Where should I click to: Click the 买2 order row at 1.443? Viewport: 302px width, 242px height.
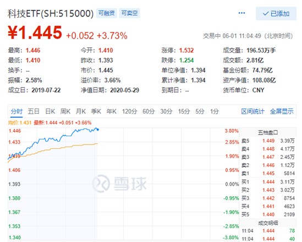268,190
